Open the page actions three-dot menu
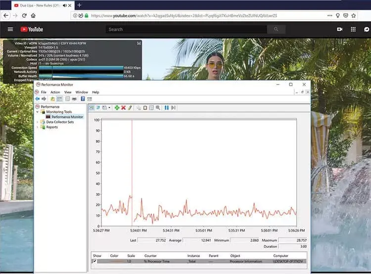This screenshot has width=371, height=274. 329,16
